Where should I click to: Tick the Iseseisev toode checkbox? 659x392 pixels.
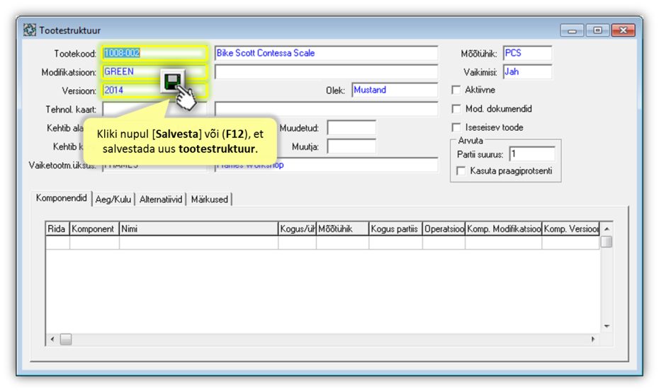click(456, 127)
